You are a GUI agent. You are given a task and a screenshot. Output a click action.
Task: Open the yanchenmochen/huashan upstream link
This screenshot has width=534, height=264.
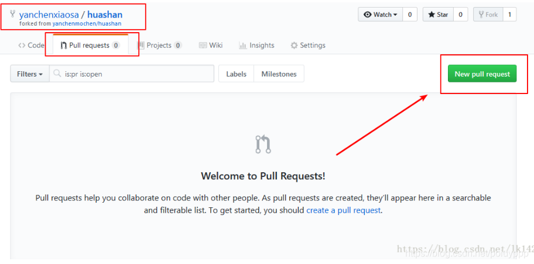coord(87,24)
